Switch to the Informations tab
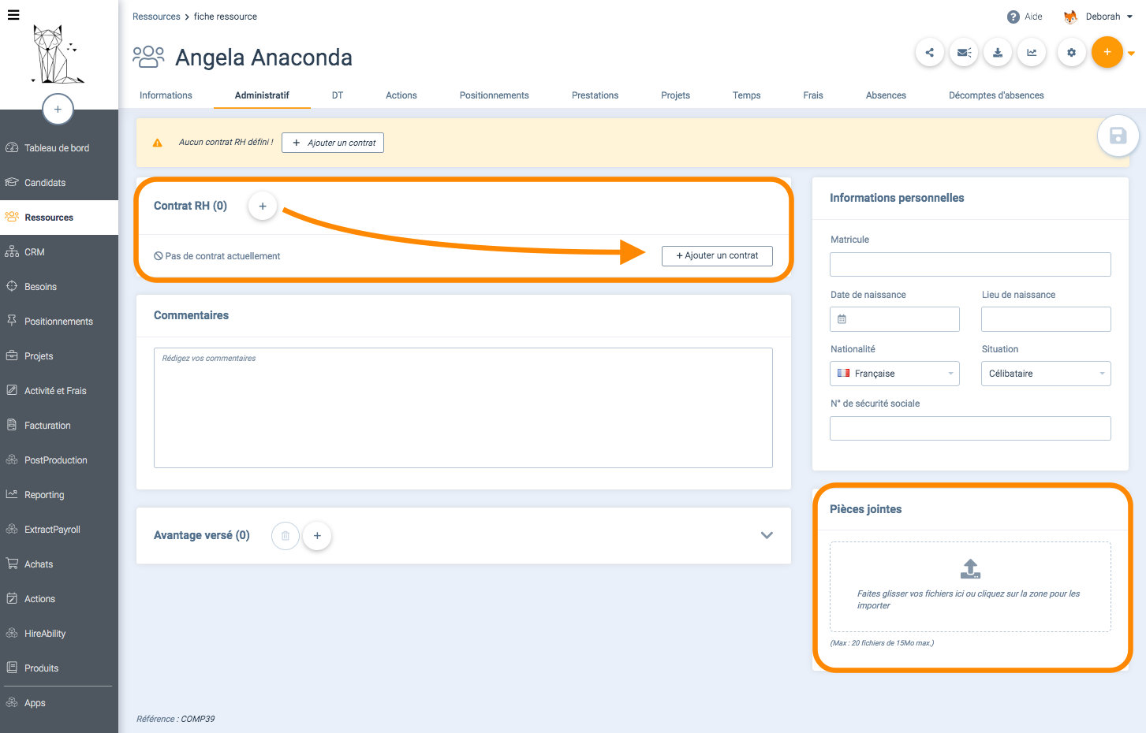This screenshot has height=733, width=1146. click(166, 95)
